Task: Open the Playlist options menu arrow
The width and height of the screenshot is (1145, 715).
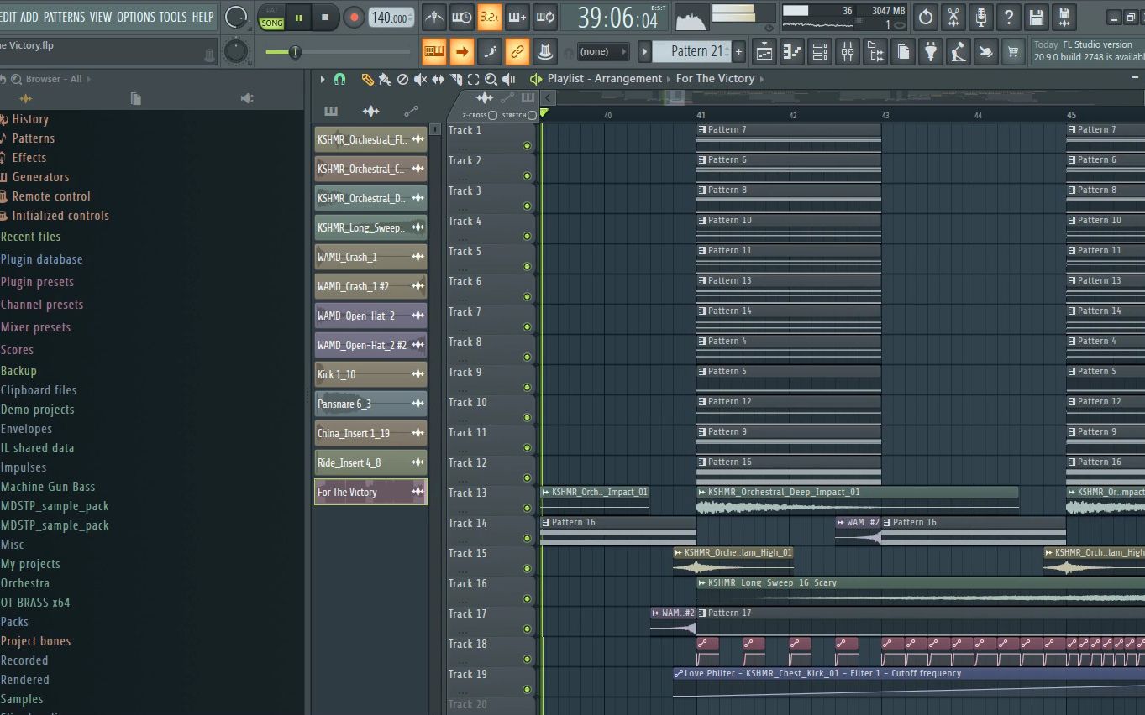Action: pos(322,79)
